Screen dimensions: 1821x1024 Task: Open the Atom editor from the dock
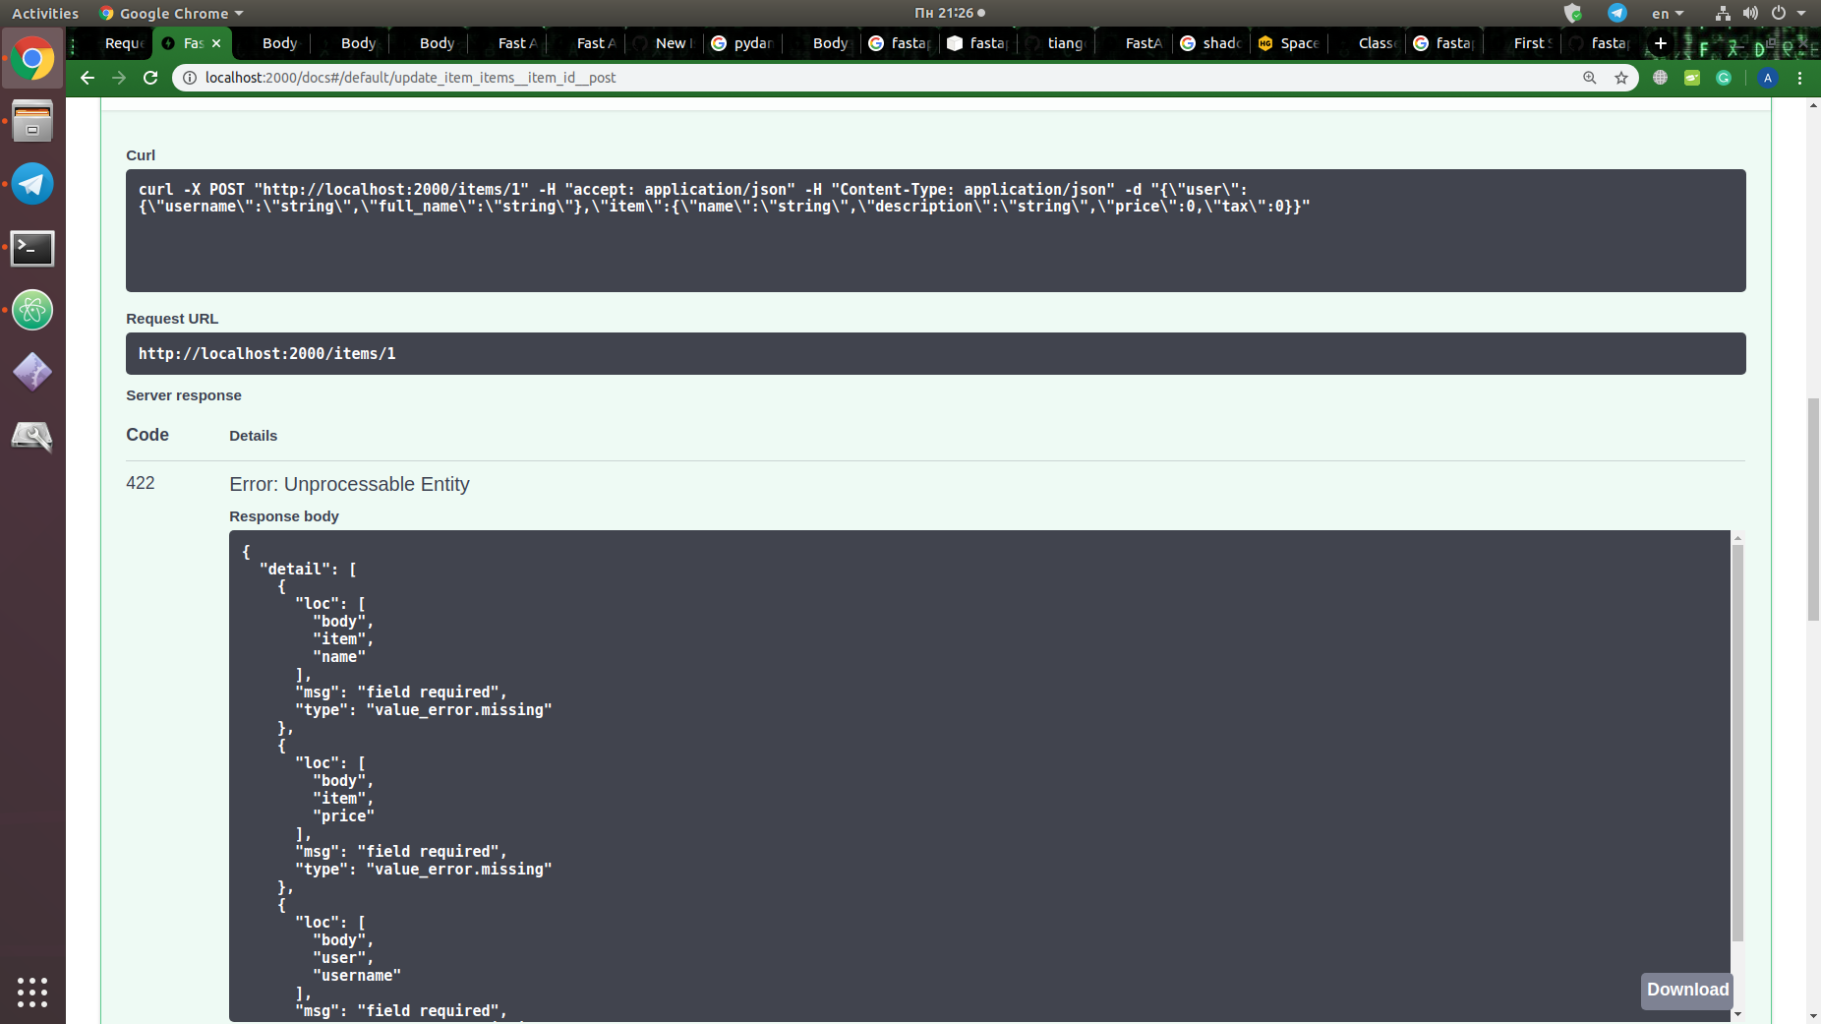(32, 310)
